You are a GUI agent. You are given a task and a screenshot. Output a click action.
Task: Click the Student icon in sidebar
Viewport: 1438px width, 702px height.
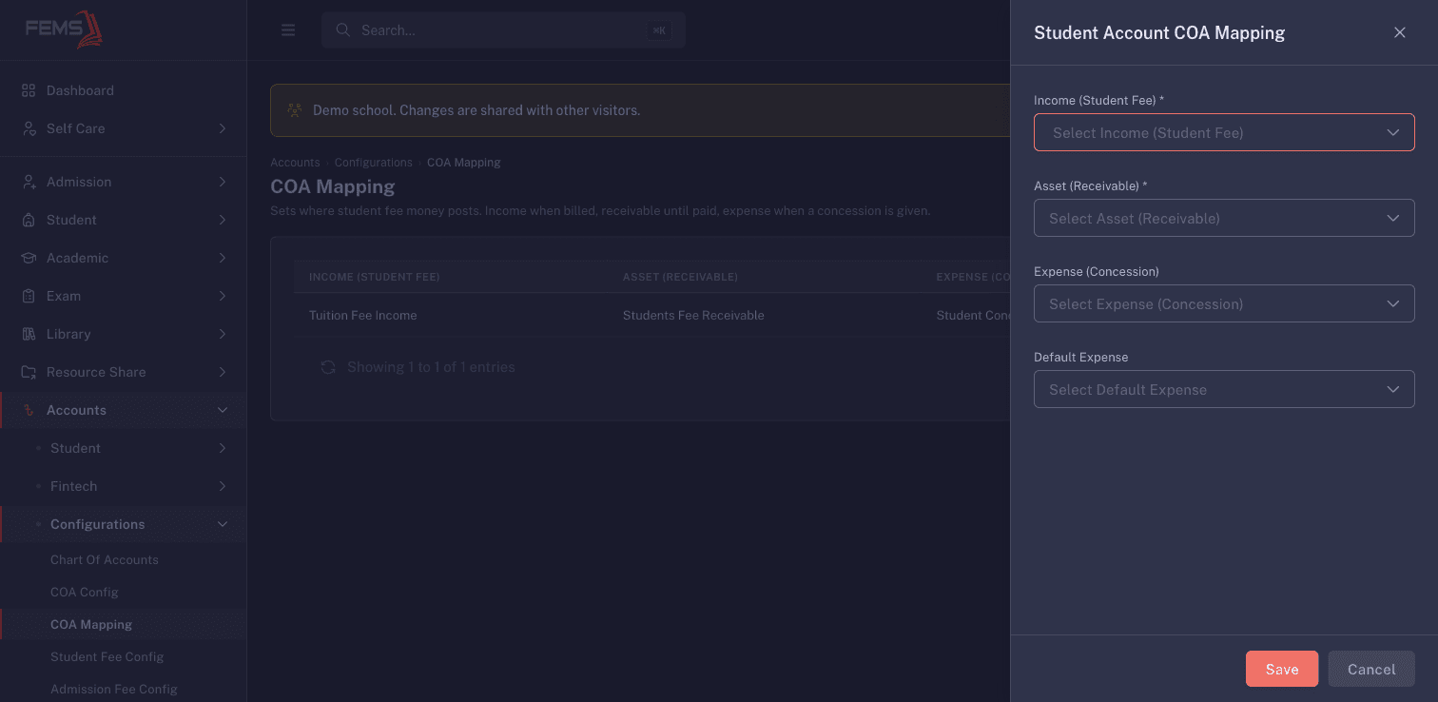click(x=29, y=220)
